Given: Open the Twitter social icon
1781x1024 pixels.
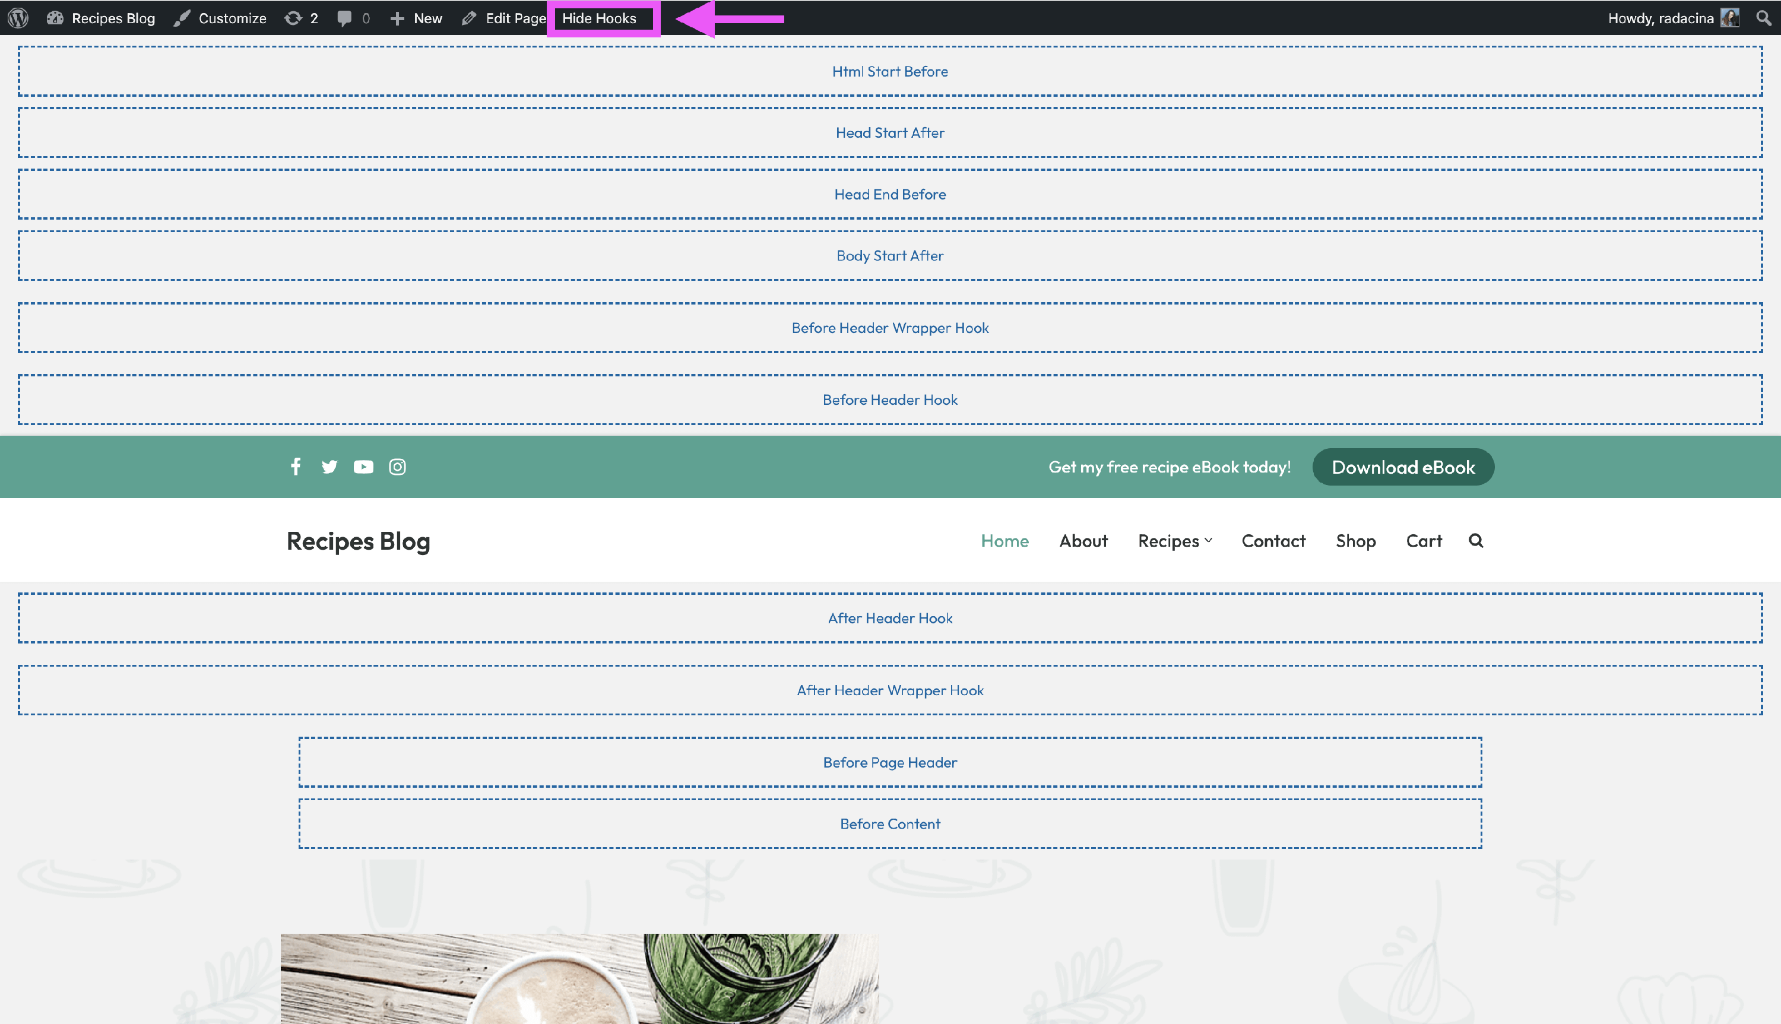Looking at the screenshot, I should click(329, 467).
